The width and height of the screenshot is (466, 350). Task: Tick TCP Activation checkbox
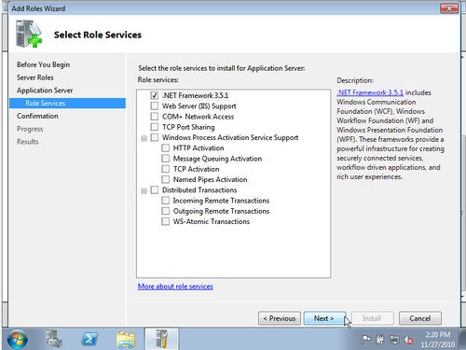166,169
